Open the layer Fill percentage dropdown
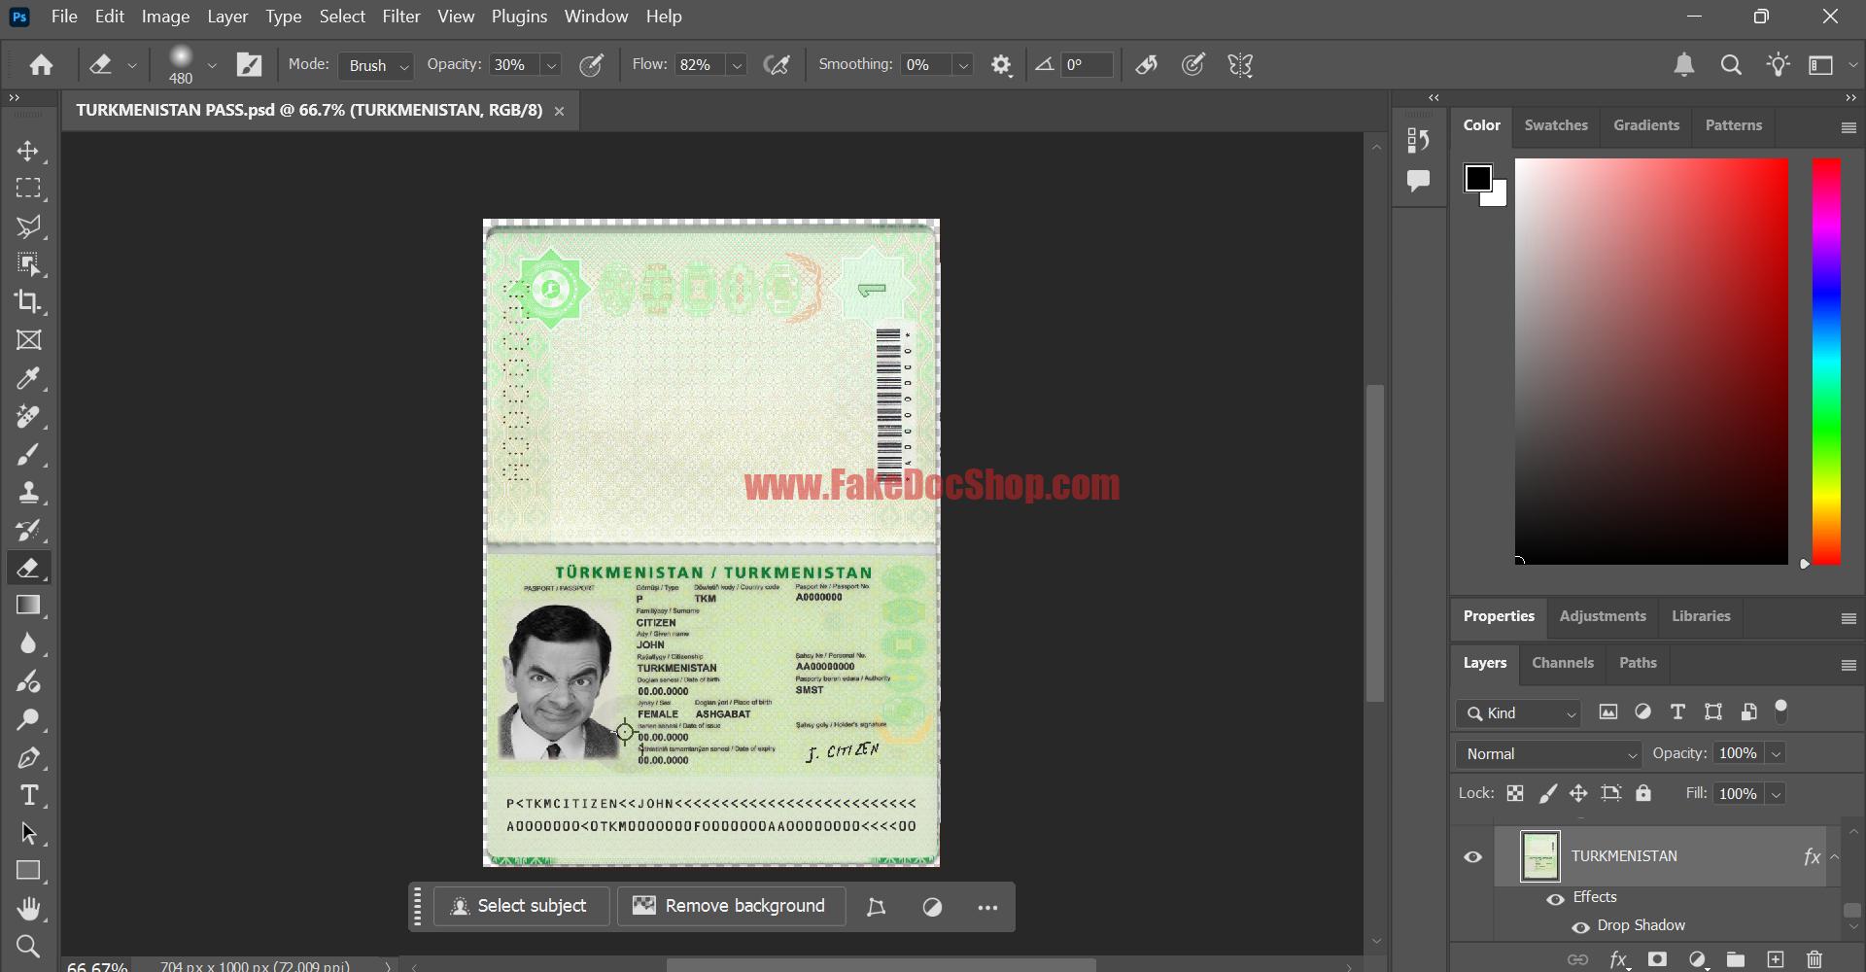 pos(1776,794)
